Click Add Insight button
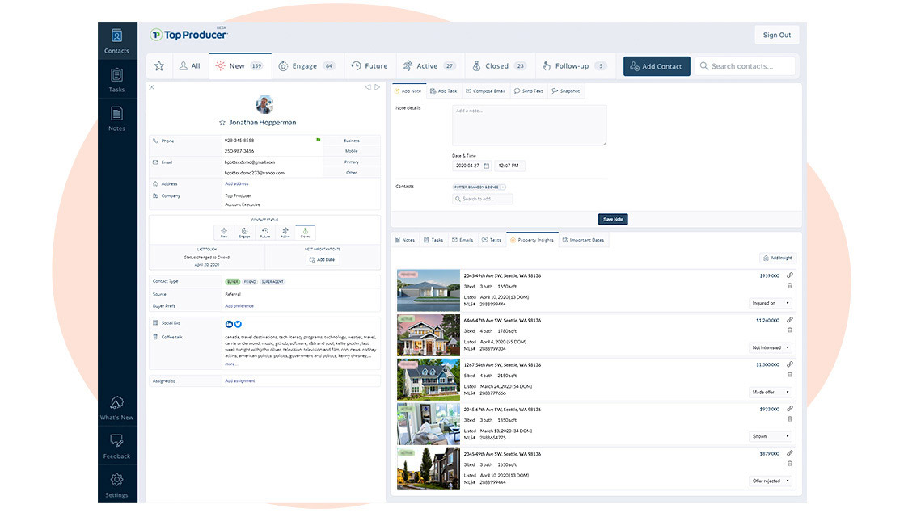Image resolution: width=904 pixels, height=517 pixels. pyautogui.click(x=778, y=258)
